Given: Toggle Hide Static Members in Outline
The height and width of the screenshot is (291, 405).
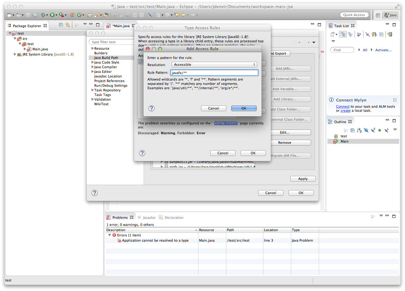Looking at the screenshot, I should coord(373,130).
